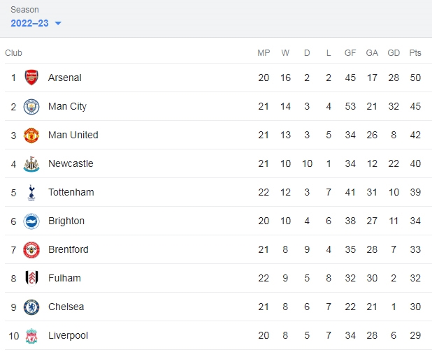Click the Newcastle club crest icon

click(31, 163)
